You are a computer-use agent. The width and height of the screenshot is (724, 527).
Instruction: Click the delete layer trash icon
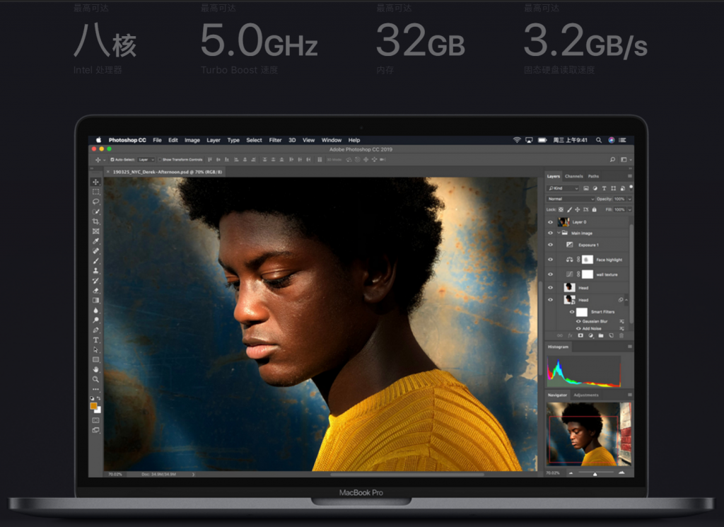click(x=621, y=335)
